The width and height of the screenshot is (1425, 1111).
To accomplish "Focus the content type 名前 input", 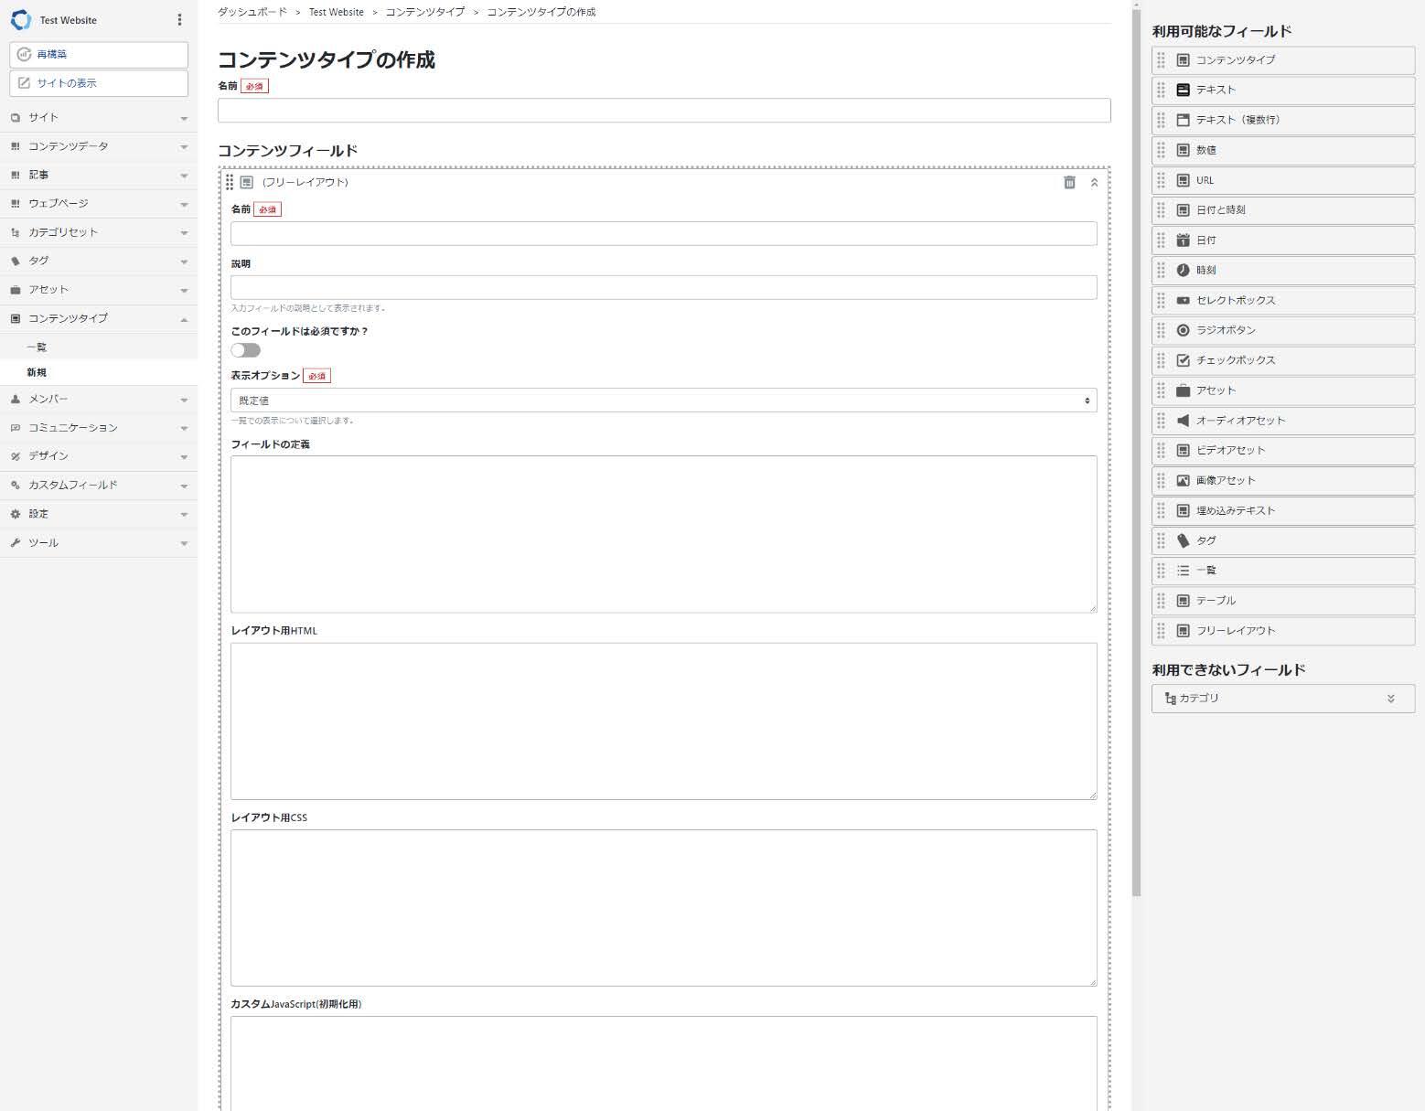I will point(664,111).
